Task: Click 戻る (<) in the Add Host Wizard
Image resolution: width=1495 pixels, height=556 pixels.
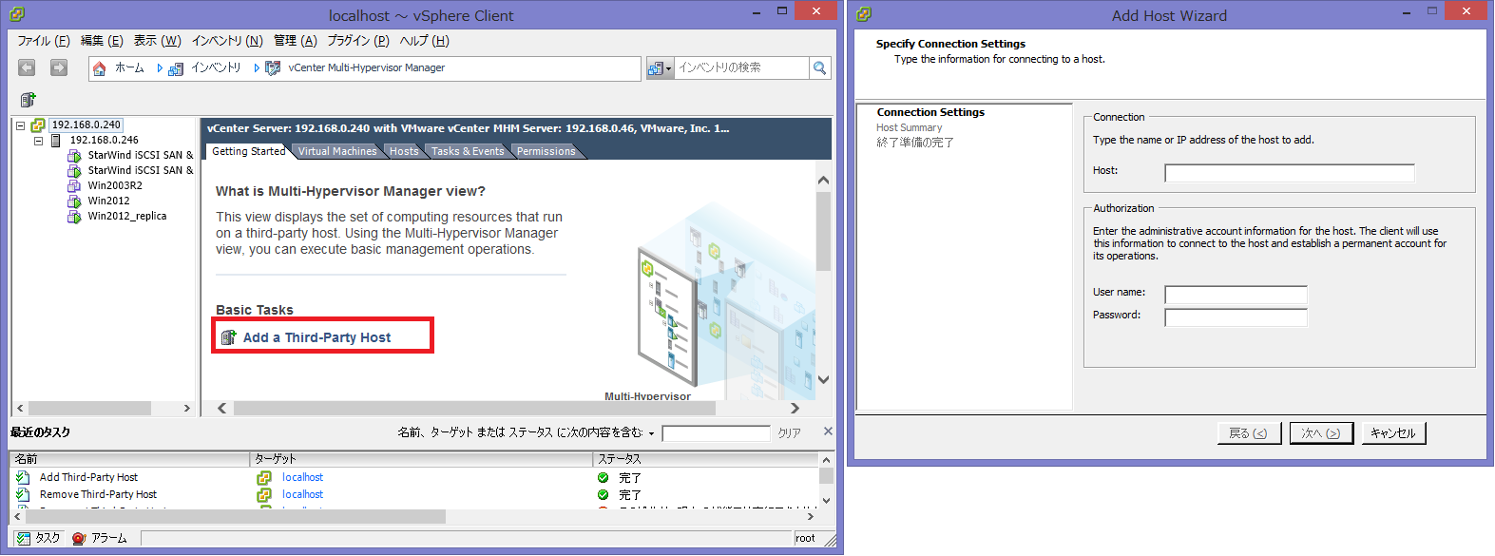Action: (1249, 433)
